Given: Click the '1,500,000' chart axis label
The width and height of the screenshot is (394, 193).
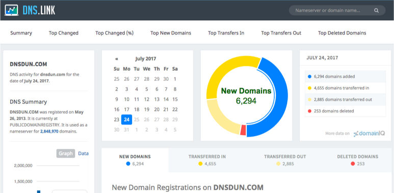Looking at the screenshot, I should pos(23,181).
